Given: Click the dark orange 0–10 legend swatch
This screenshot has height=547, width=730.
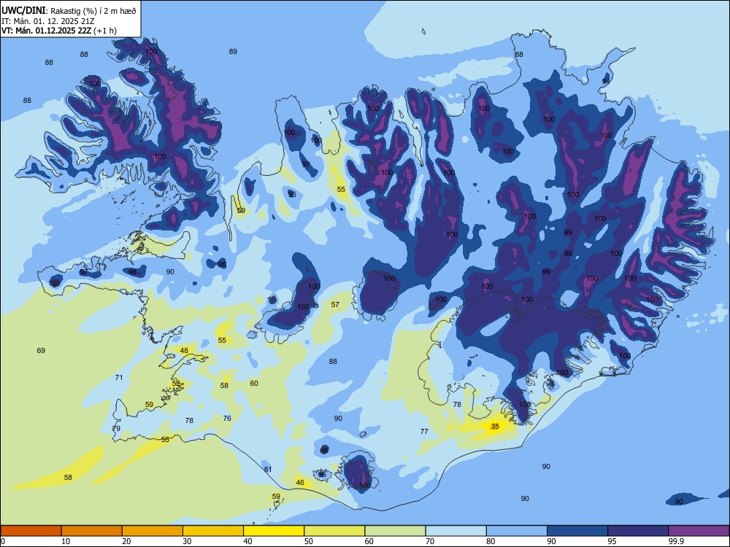Looking at the screenshot, I should pos(31,531).
